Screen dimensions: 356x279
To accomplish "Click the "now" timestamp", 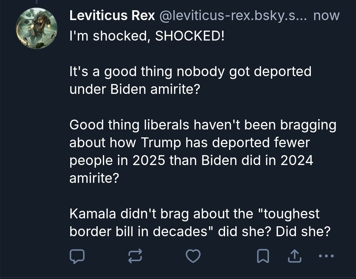I will coord(326,15).
